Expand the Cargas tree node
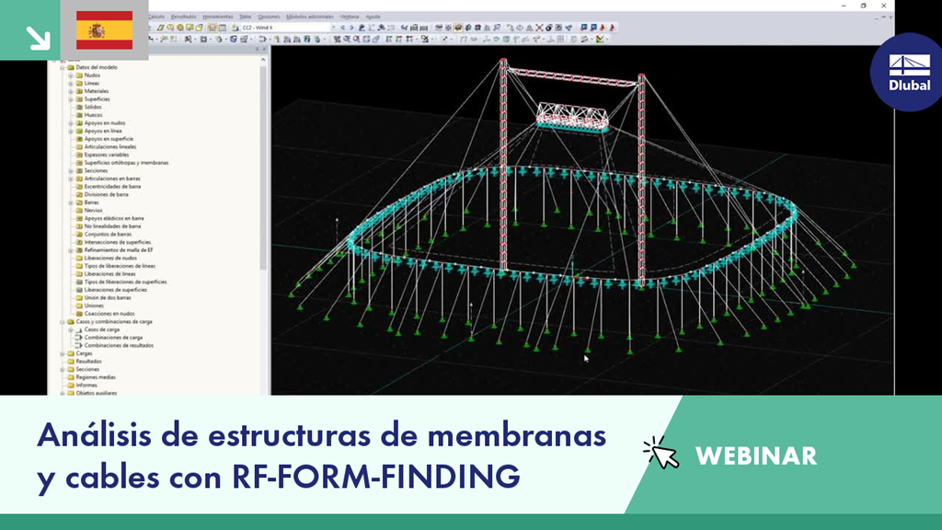Screen dimensions: 942x530 pyautogui.click(x=63, y=353)
